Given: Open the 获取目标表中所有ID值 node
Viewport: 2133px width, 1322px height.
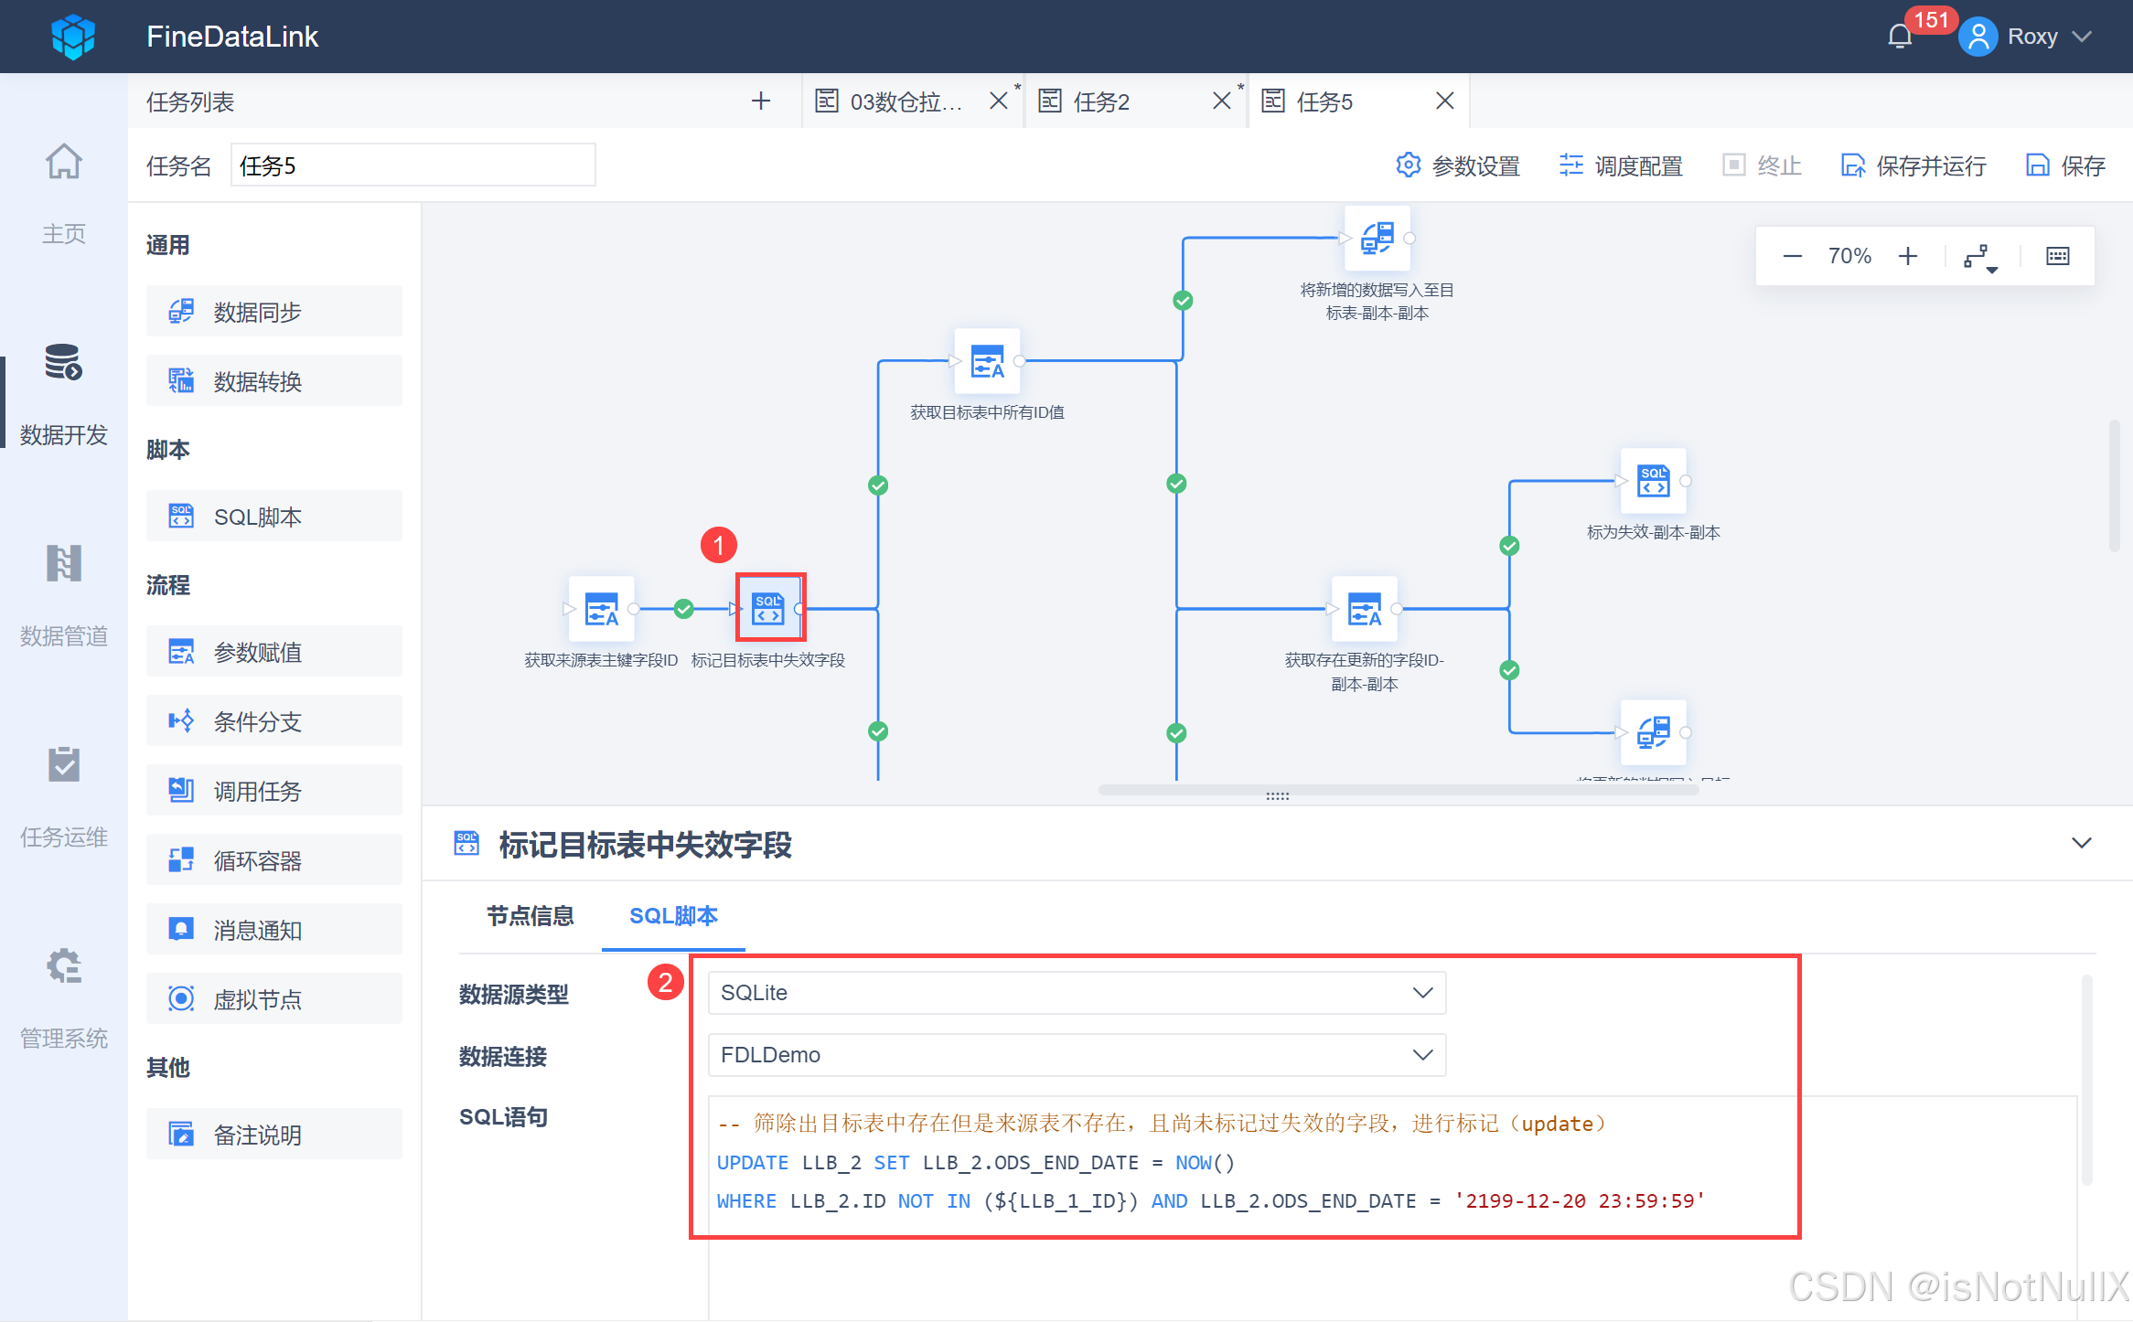Looking at the screenshot, I should click(x=987, y=361).
